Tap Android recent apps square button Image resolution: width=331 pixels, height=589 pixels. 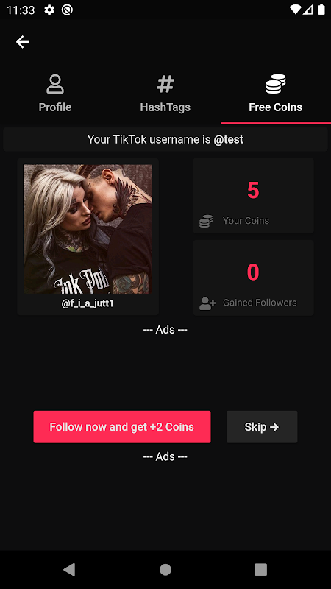click(261, 569)
